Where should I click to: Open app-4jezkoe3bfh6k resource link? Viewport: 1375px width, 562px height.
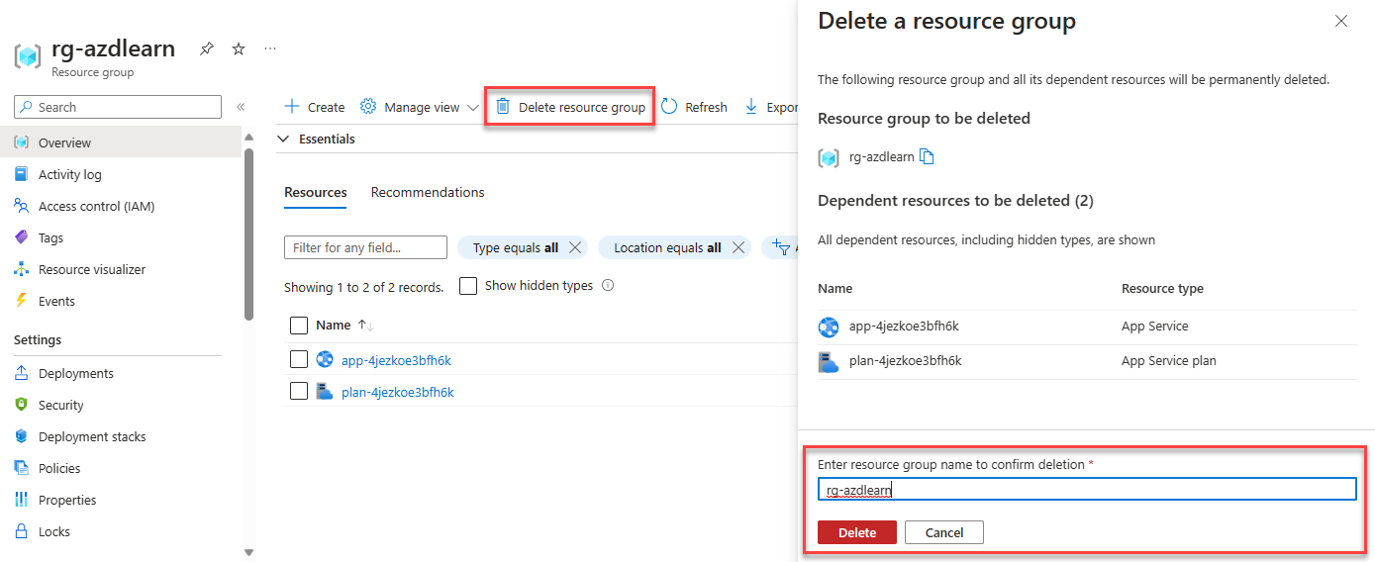coord(396,360)
